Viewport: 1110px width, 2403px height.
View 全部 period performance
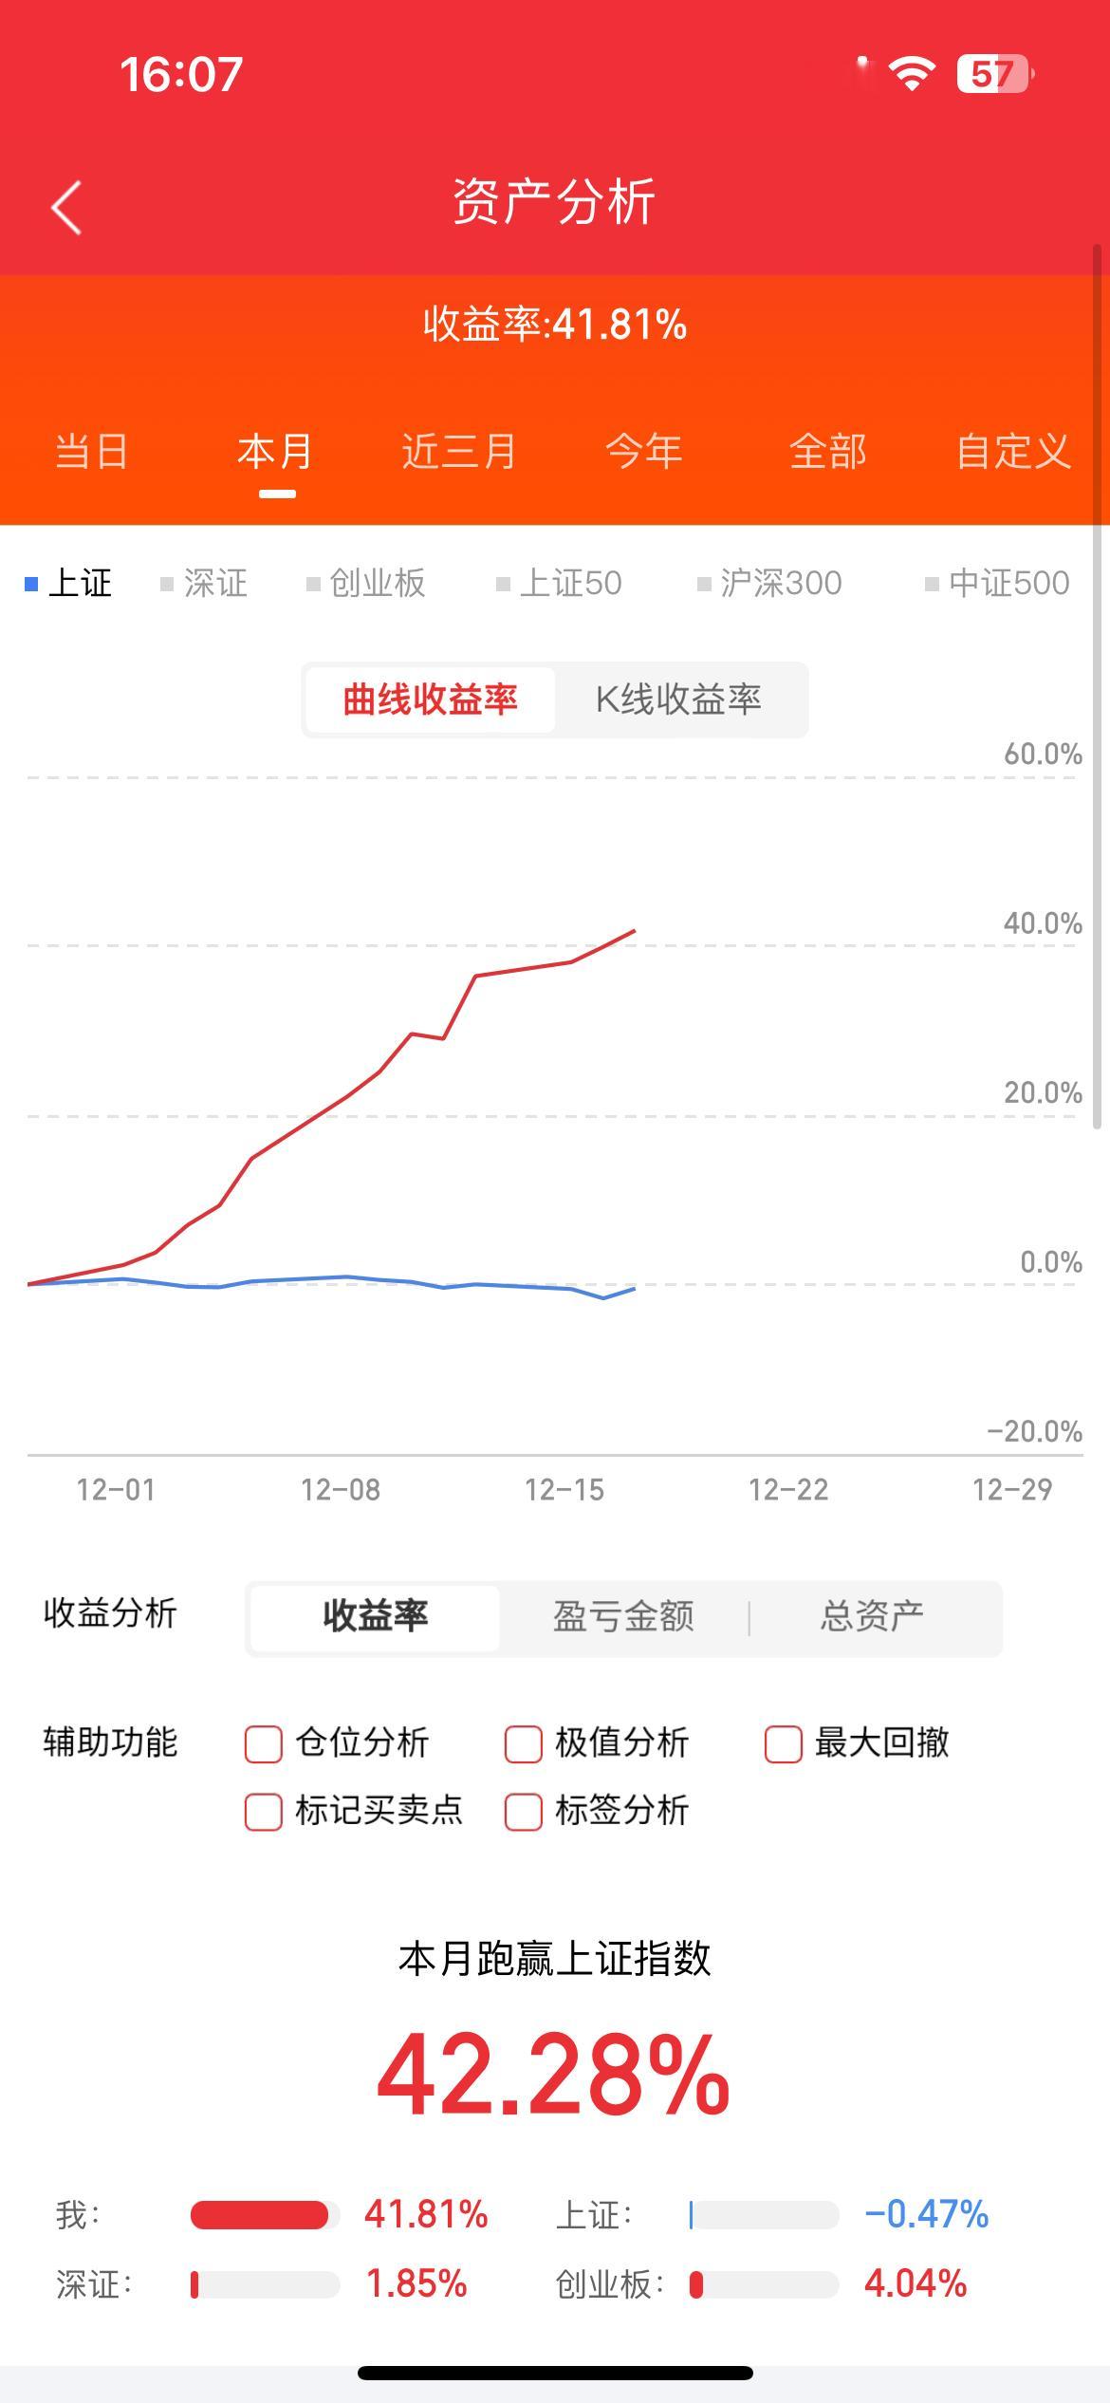point(828,453)
